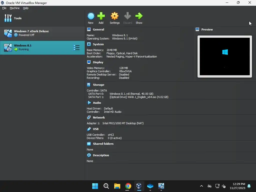256x192 pixels.
Task: Click the Preview panel monitor icon
Action: (x=197, y=29)
